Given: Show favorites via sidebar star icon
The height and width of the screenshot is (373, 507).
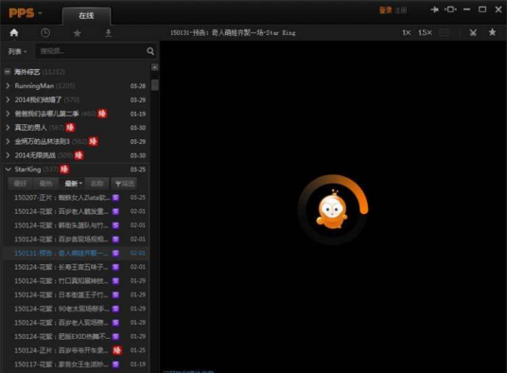Looking at the screenshot, I should tap(77, 33).
